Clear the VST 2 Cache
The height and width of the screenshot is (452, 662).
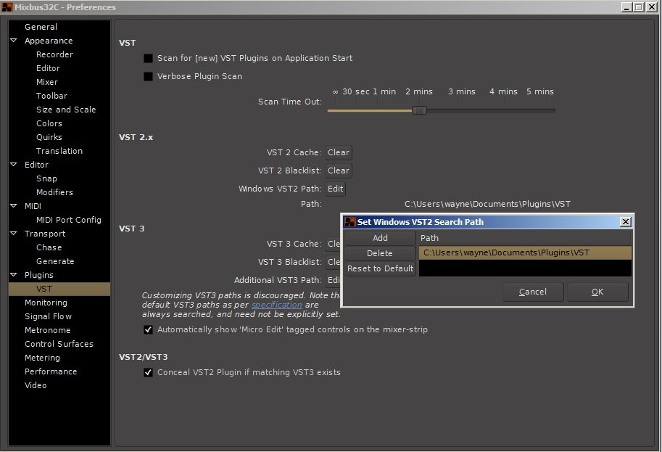pyautogui.click(x=339, y=152)
